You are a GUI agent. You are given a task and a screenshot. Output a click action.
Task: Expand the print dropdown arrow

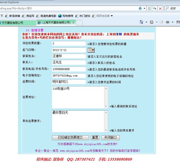click(172, 22)
